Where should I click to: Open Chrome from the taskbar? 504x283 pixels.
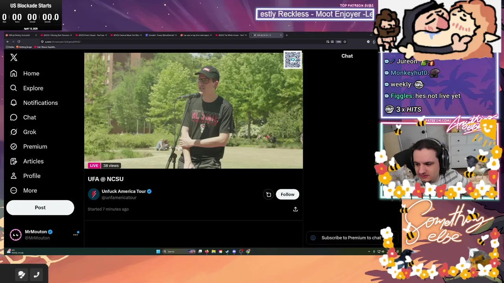coord(248,252)
